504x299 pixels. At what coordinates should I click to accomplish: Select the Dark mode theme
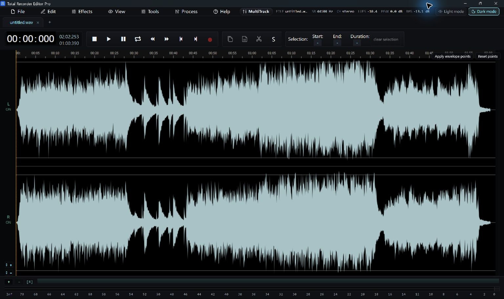tap(484, 11)
